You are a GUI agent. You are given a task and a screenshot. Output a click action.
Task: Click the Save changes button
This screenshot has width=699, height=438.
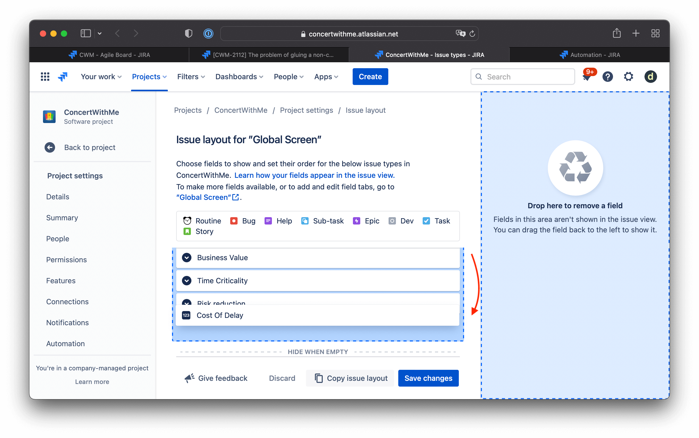pyautogui.click(x=428, y=378)
